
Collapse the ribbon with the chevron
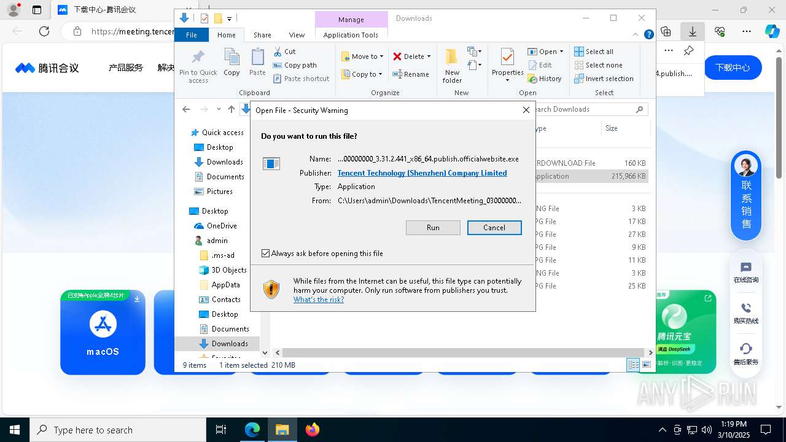point(636,35)
